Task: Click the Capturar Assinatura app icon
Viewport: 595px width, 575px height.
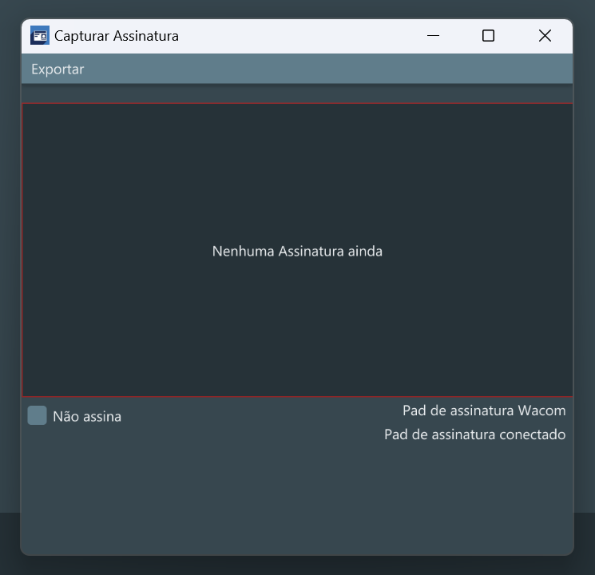Action: pyautogui.click(x=40, y=35)
